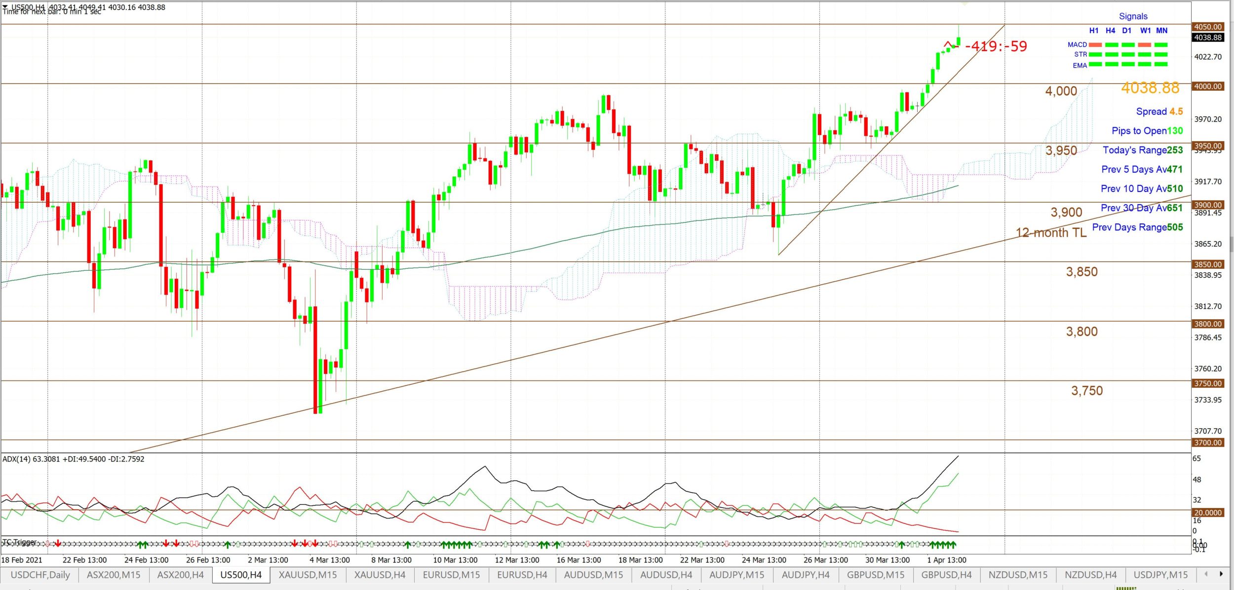Select the GBPUSD,M15 chart tab
Screen dimensions: 1234x590
tap(876, 575)
